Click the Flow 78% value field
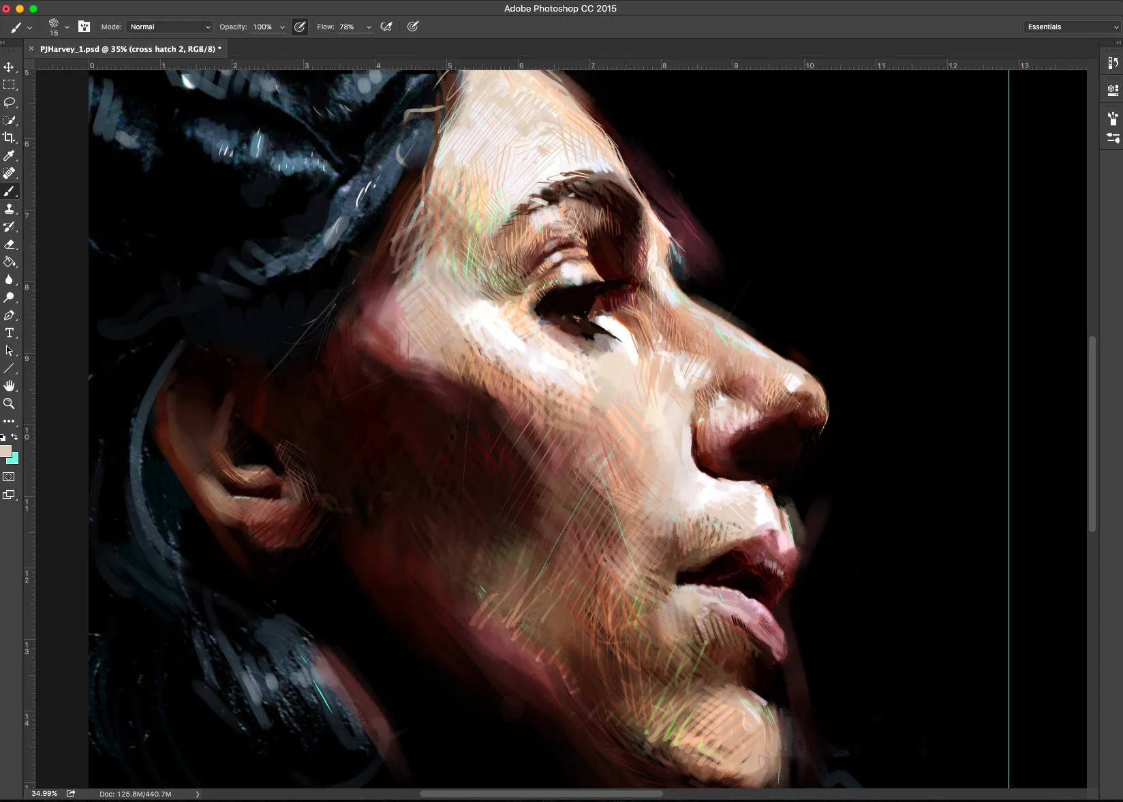This screenshot has width=1123, height=802. pyautogui.click(x=348, y=27)
